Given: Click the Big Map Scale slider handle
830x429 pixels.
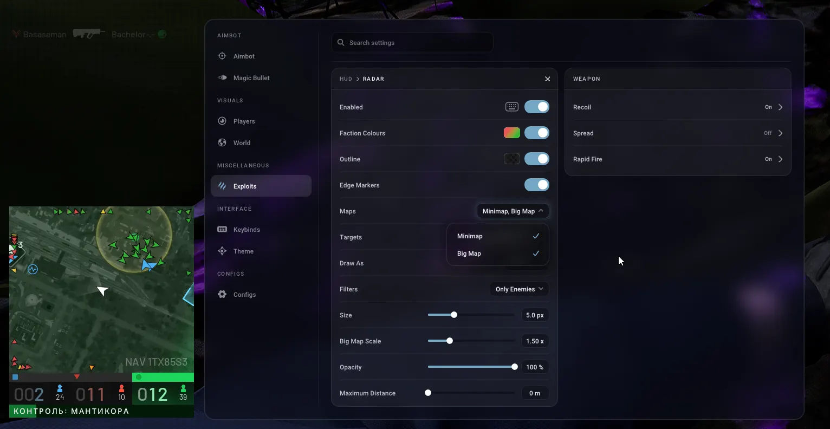Looking at the screenshot, I should [x=449, y=341].
